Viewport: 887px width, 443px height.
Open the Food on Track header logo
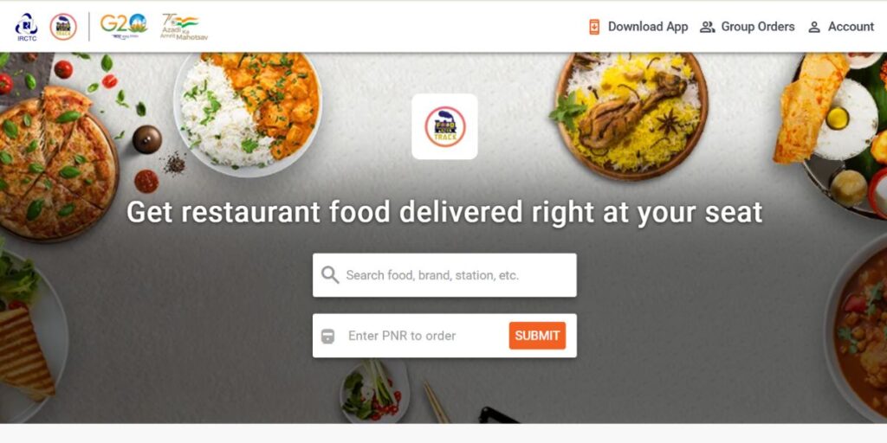click(63, 27)
